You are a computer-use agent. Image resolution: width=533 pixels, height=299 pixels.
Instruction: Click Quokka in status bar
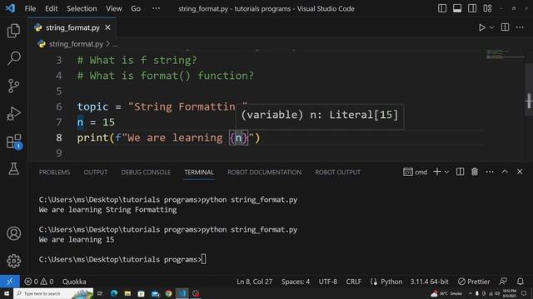click(x=74, y=282)
